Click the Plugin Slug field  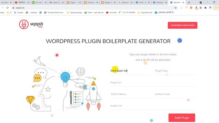[x=175, y=71]
